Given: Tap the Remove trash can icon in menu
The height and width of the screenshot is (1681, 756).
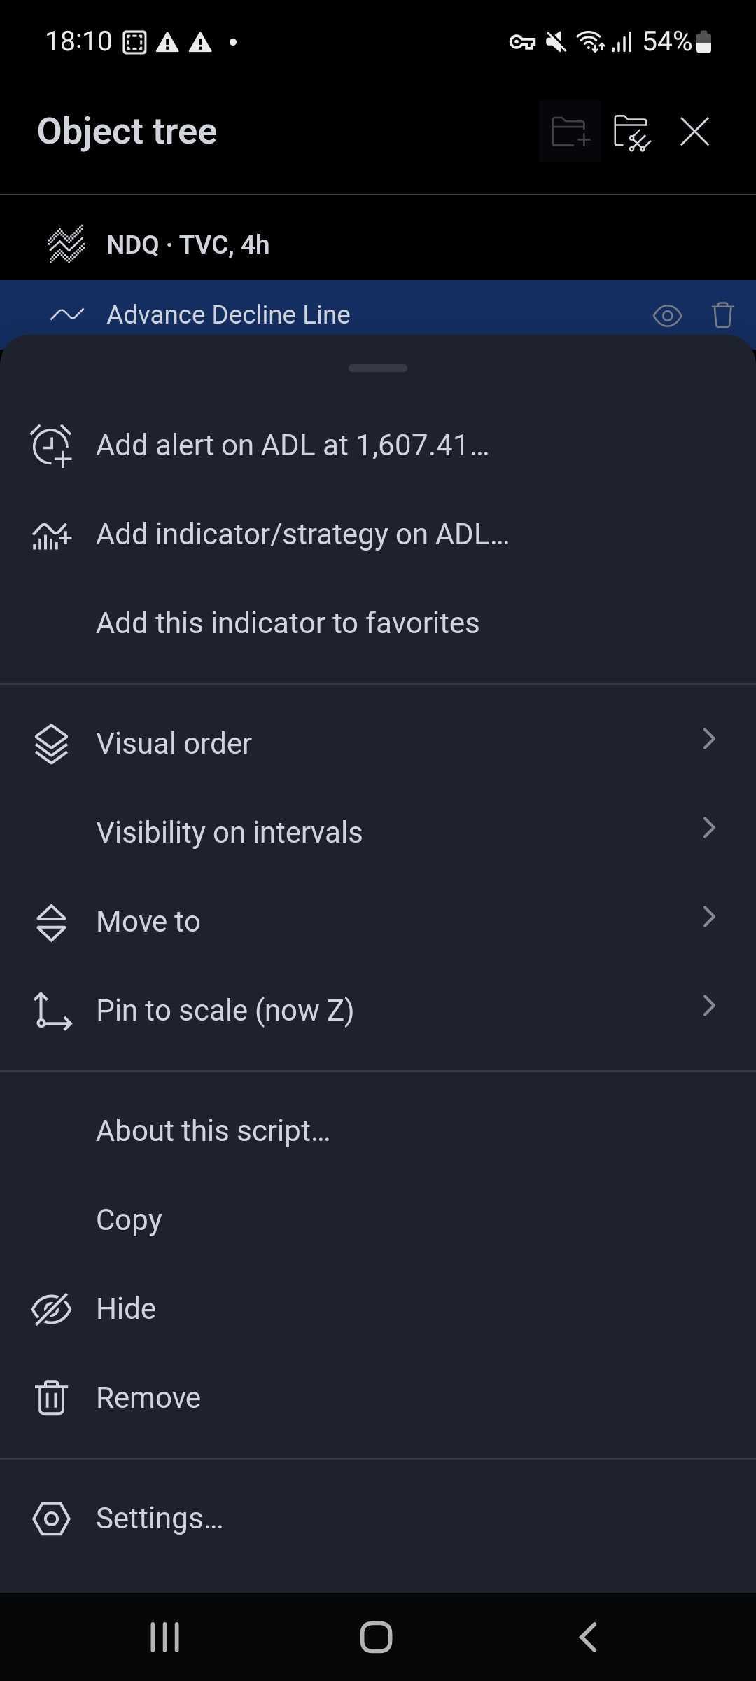Looking at the screenshot, I should (51, 1397).
